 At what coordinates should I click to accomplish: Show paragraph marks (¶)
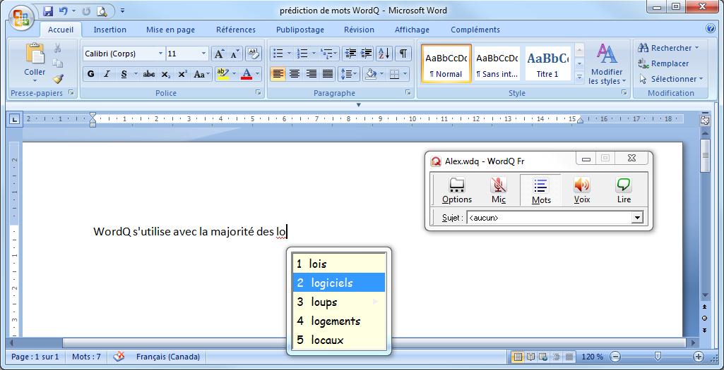(403, 54)
